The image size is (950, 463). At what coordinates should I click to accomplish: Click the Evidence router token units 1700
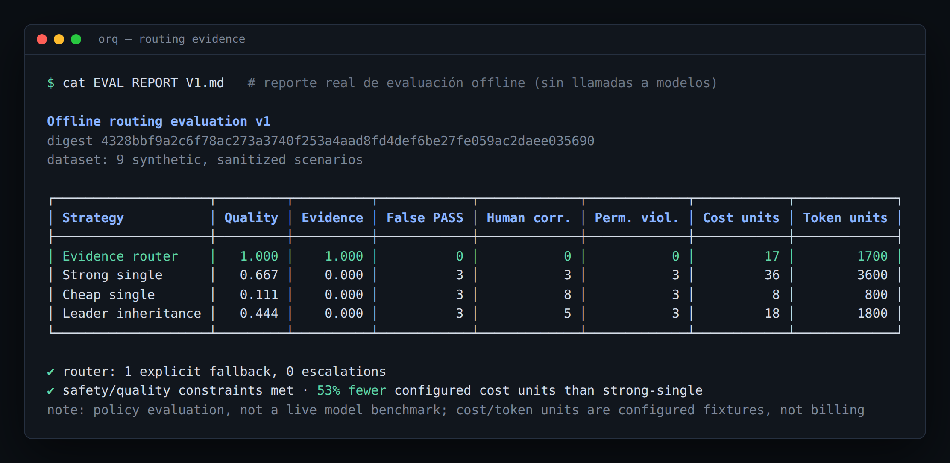coord(872,256)
